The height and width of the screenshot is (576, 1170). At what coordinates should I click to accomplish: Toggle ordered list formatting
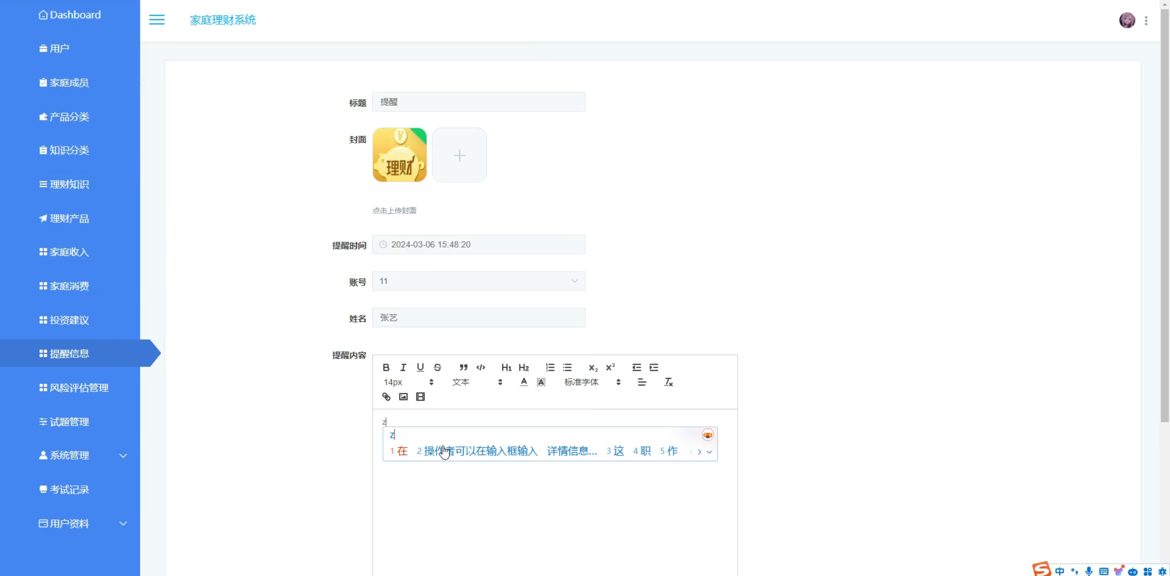click(550, 367)
